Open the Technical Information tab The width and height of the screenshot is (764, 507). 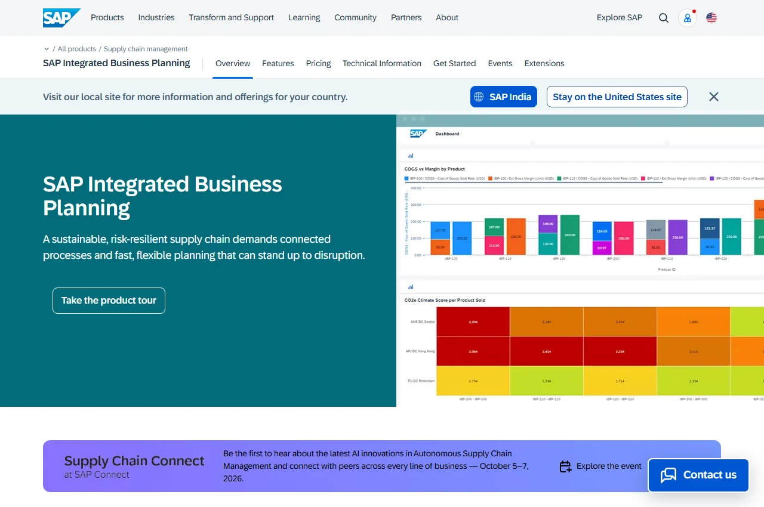[382, 63]
